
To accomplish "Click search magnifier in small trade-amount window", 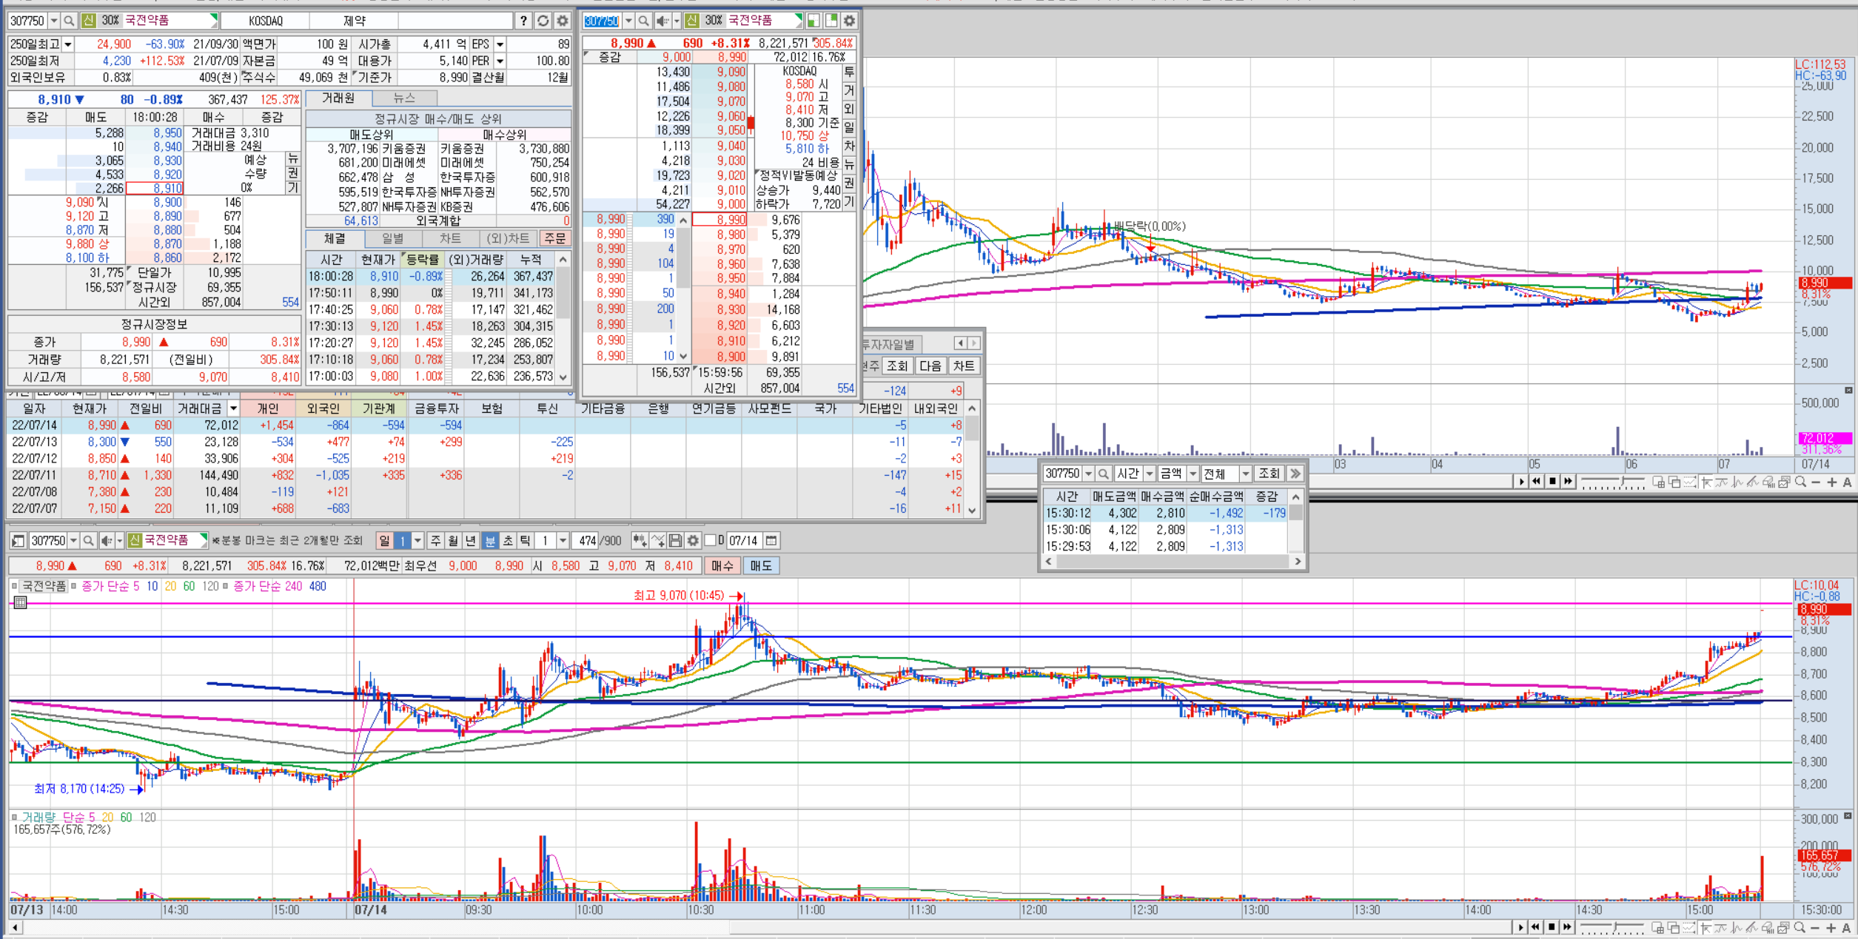I will [x=1103, y=474].
